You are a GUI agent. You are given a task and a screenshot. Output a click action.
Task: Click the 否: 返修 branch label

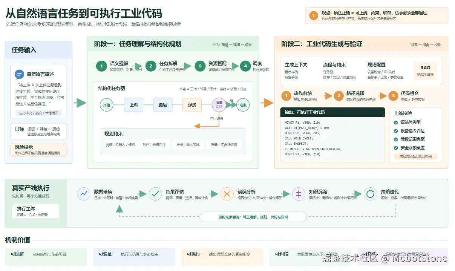[x=216, y=119]
